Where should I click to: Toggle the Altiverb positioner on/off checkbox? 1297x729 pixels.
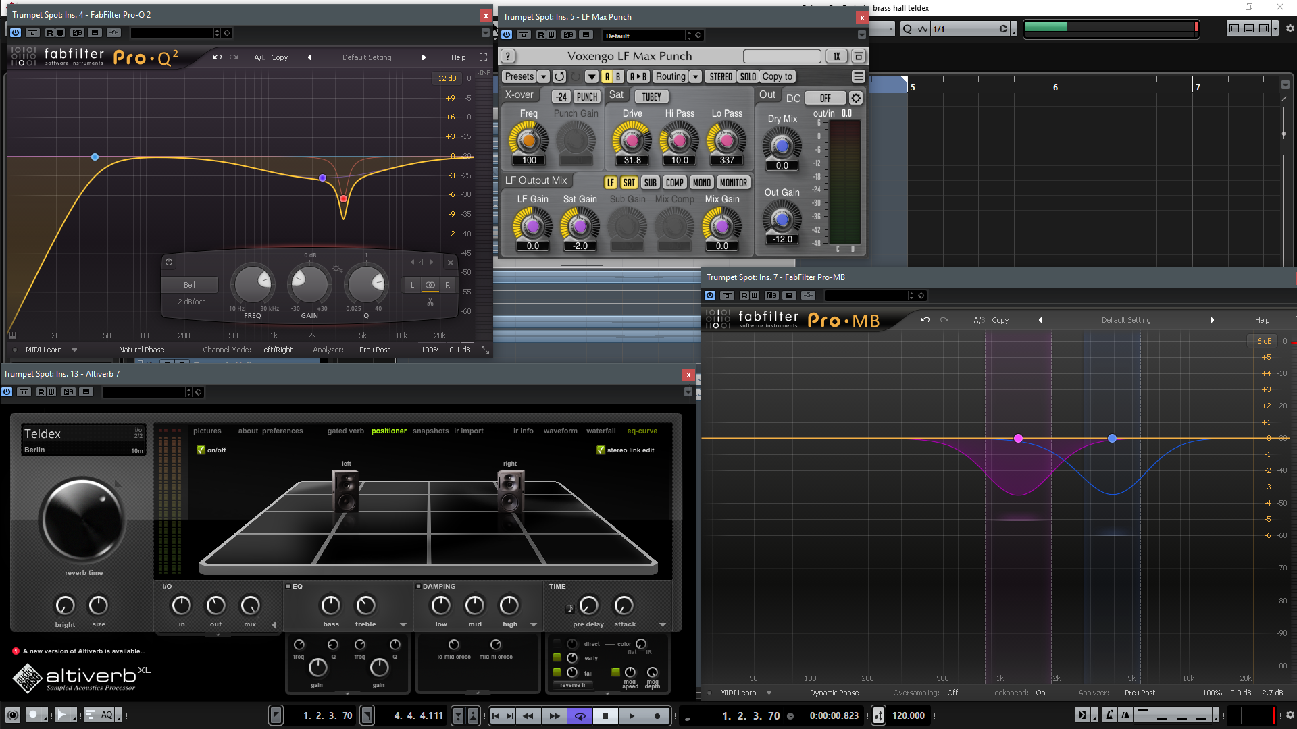tap(201, 450)
